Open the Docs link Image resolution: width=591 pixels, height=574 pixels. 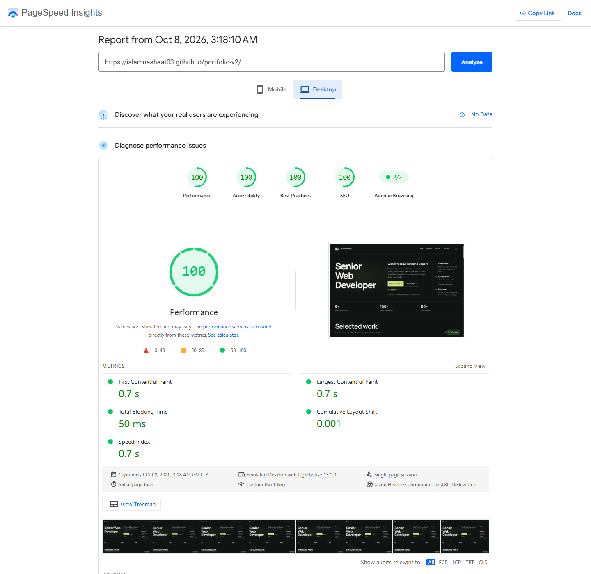tap(574, 13)
